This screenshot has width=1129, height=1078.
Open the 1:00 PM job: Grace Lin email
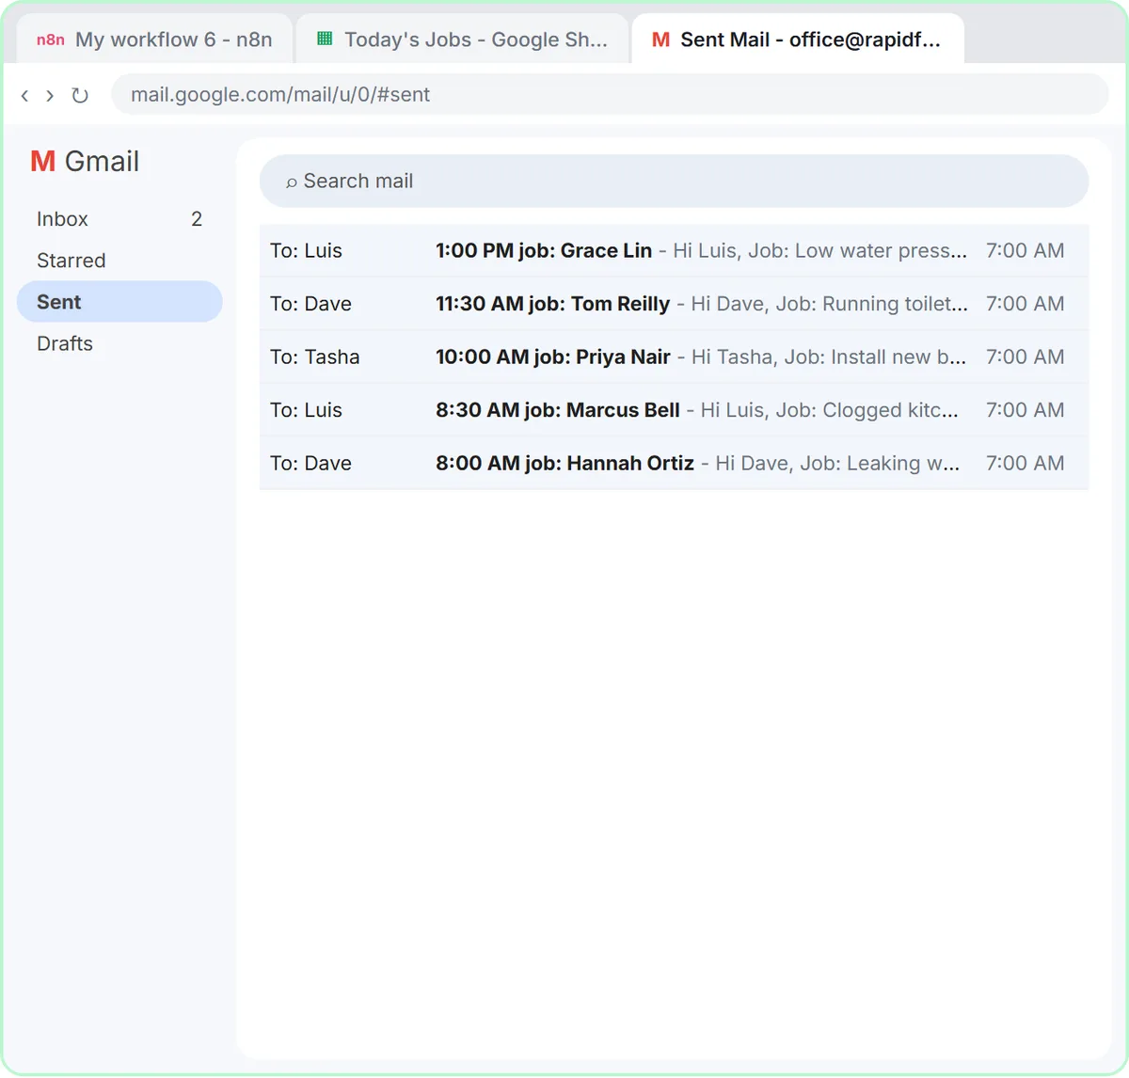coord(674,250)
